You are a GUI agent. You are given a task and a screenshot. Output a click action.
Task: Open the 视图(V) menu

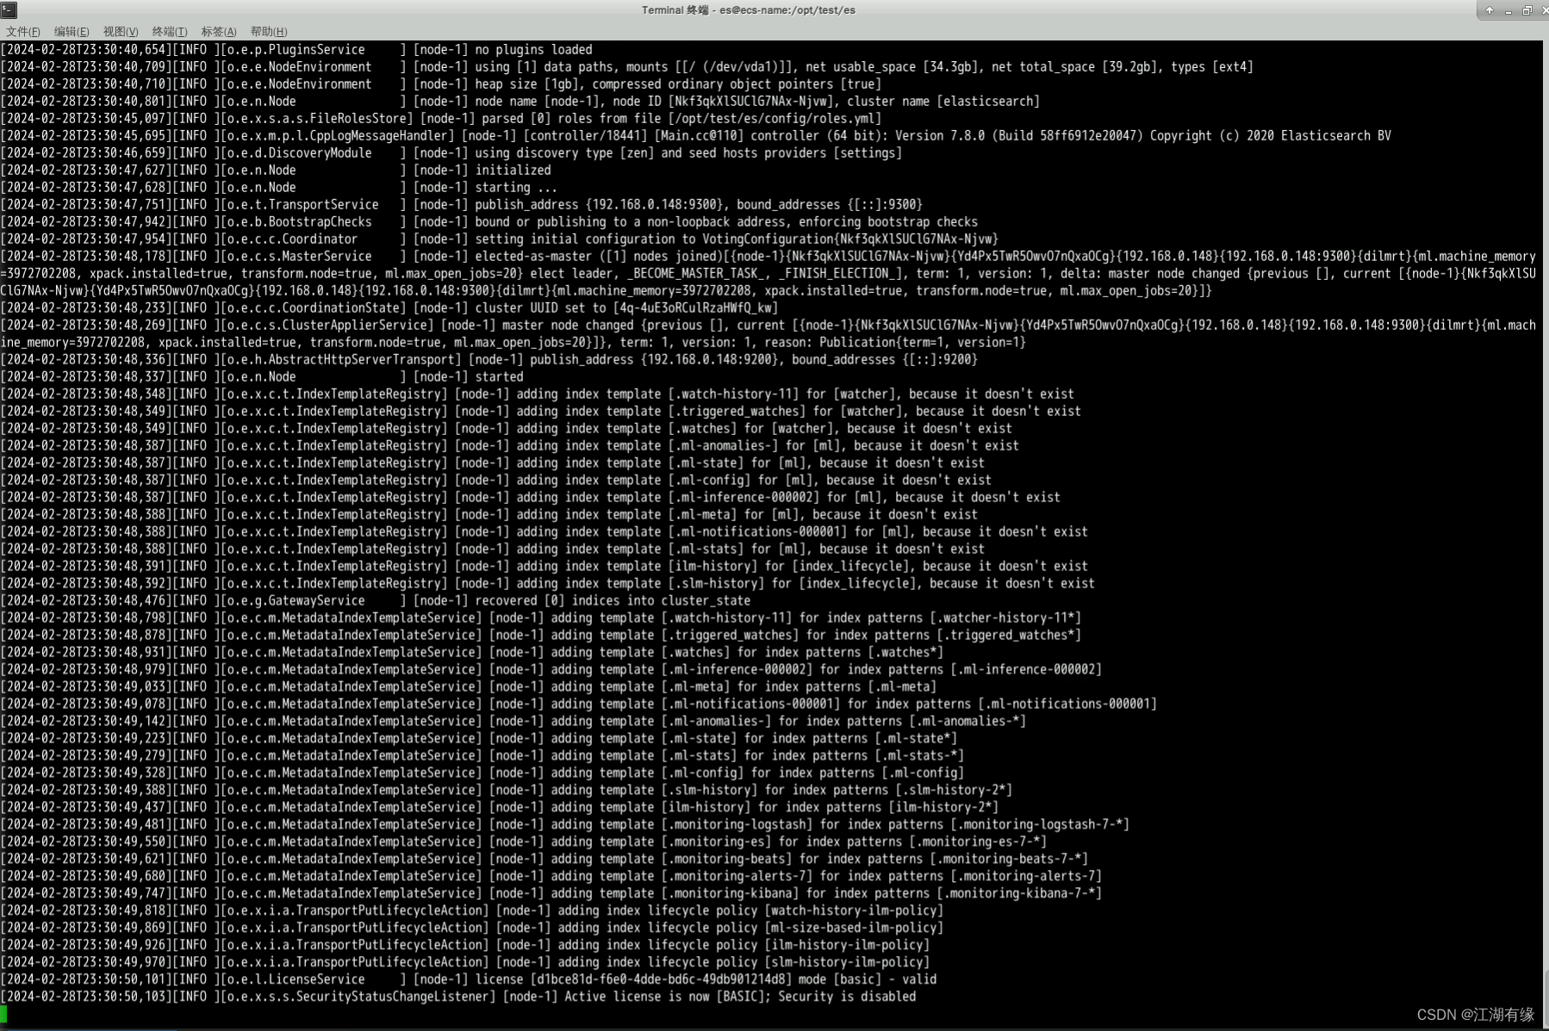pyautogui.click(x=121, y=32)
